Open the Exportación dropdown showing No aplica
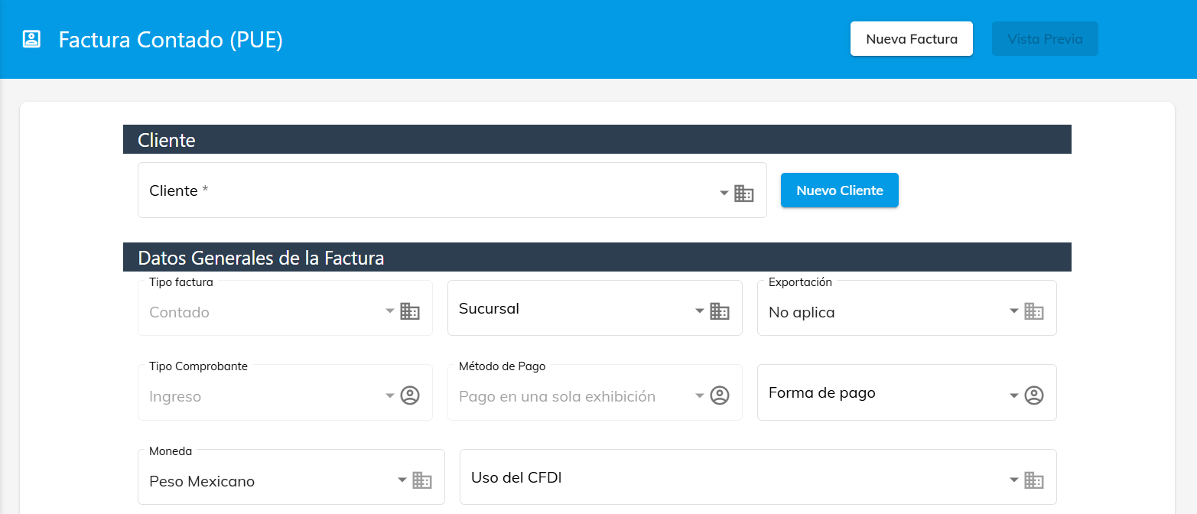1197x514 pixels. (1014, 311)
